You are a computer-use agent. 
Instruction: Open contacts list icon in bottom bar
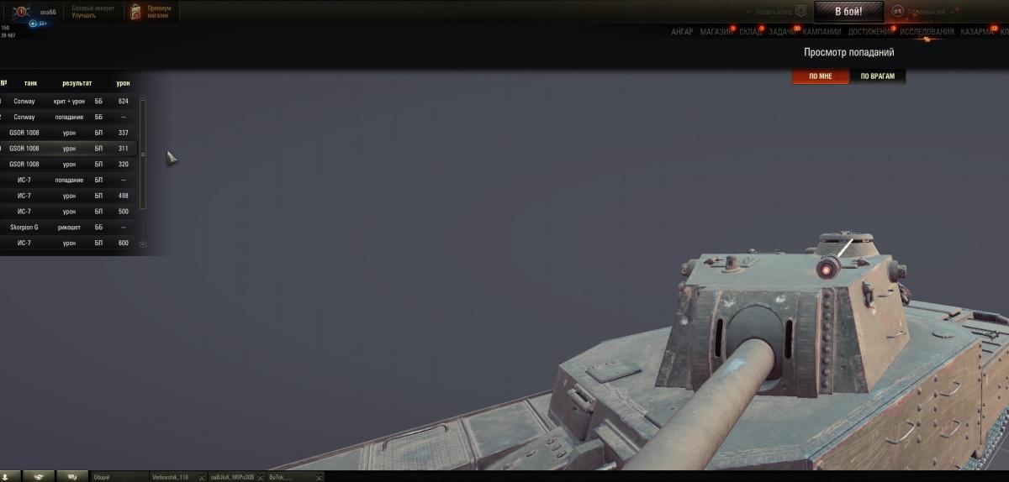[x=6, y=476]
